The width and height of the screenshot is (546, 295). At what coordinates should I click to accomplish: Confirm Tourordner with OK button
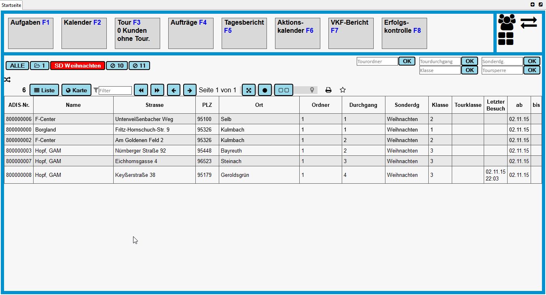[x=407, y=61]
